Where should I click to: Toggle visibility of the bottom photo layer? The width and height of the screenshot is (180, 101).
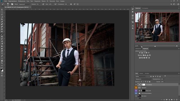[136, 96]
